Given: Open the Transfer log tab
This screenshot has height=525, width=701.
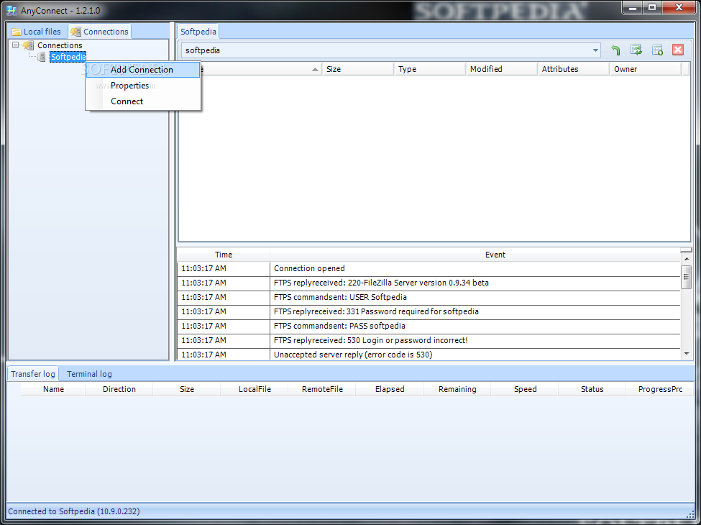Looking at the screenshot, I should (x=32, y=374).
